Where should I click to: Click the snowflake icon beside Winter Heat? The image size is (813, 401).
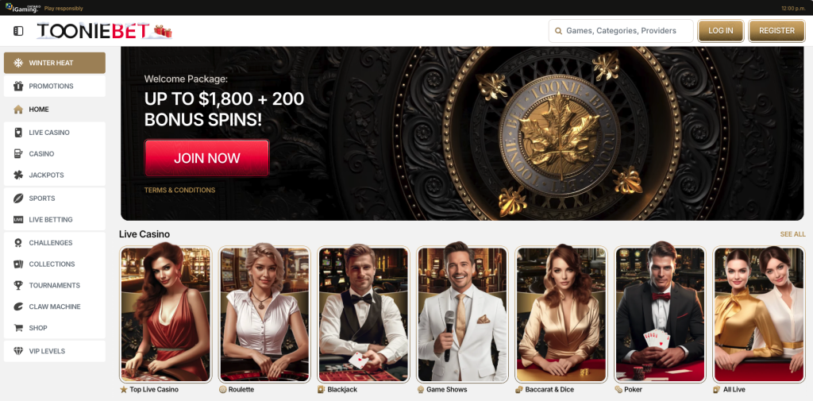(18, 63)
